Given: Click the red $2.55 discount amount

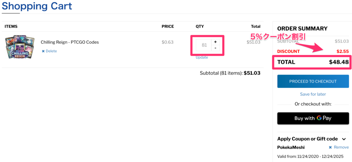Looking at the screenshot, I should [342, 51].
